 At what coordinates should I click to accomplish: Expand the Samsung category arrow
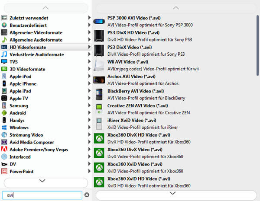pos(89,105)
